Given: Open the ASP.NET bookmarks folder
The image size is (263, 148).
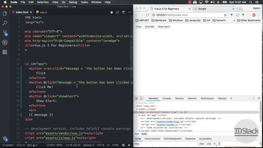Looking at the screenshot, I should (x=142, y=20).
